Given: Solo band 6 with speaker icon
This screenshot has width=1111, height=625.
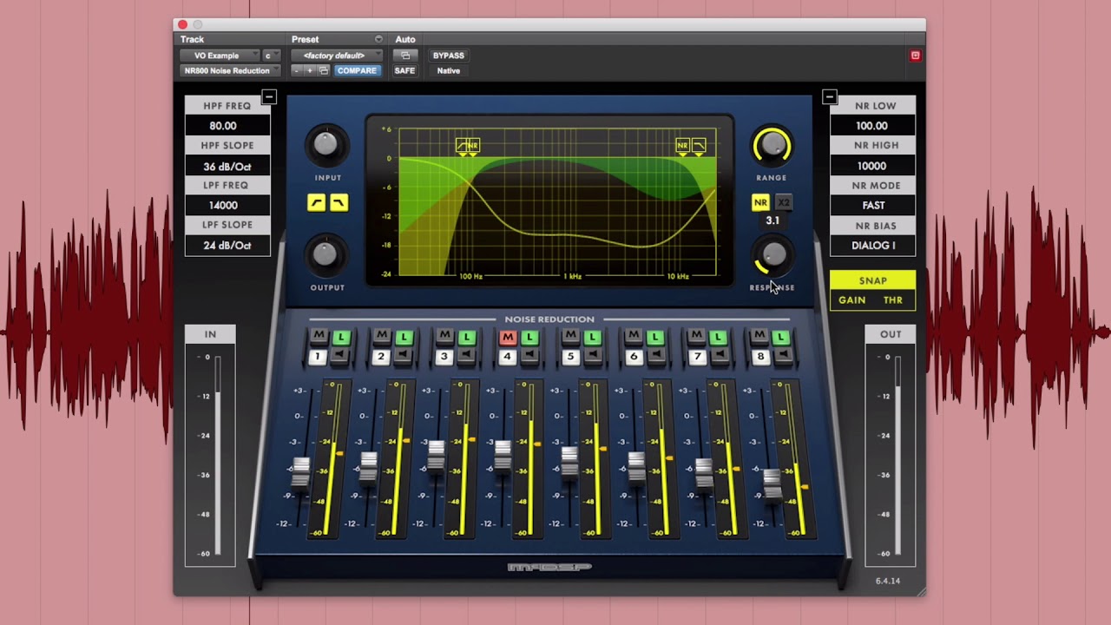Looking at the screenshot, I should (655, 356).
